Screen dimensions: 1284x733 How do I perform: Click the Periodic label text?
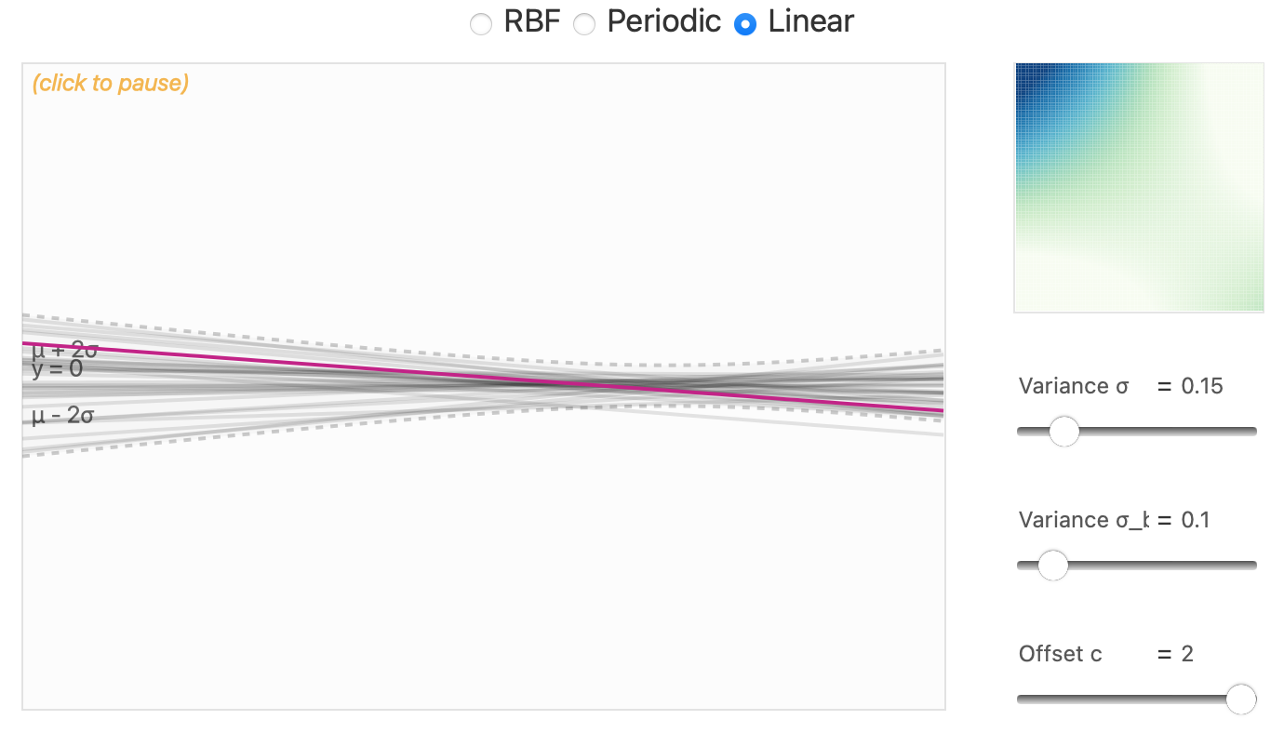pos(663,21)
